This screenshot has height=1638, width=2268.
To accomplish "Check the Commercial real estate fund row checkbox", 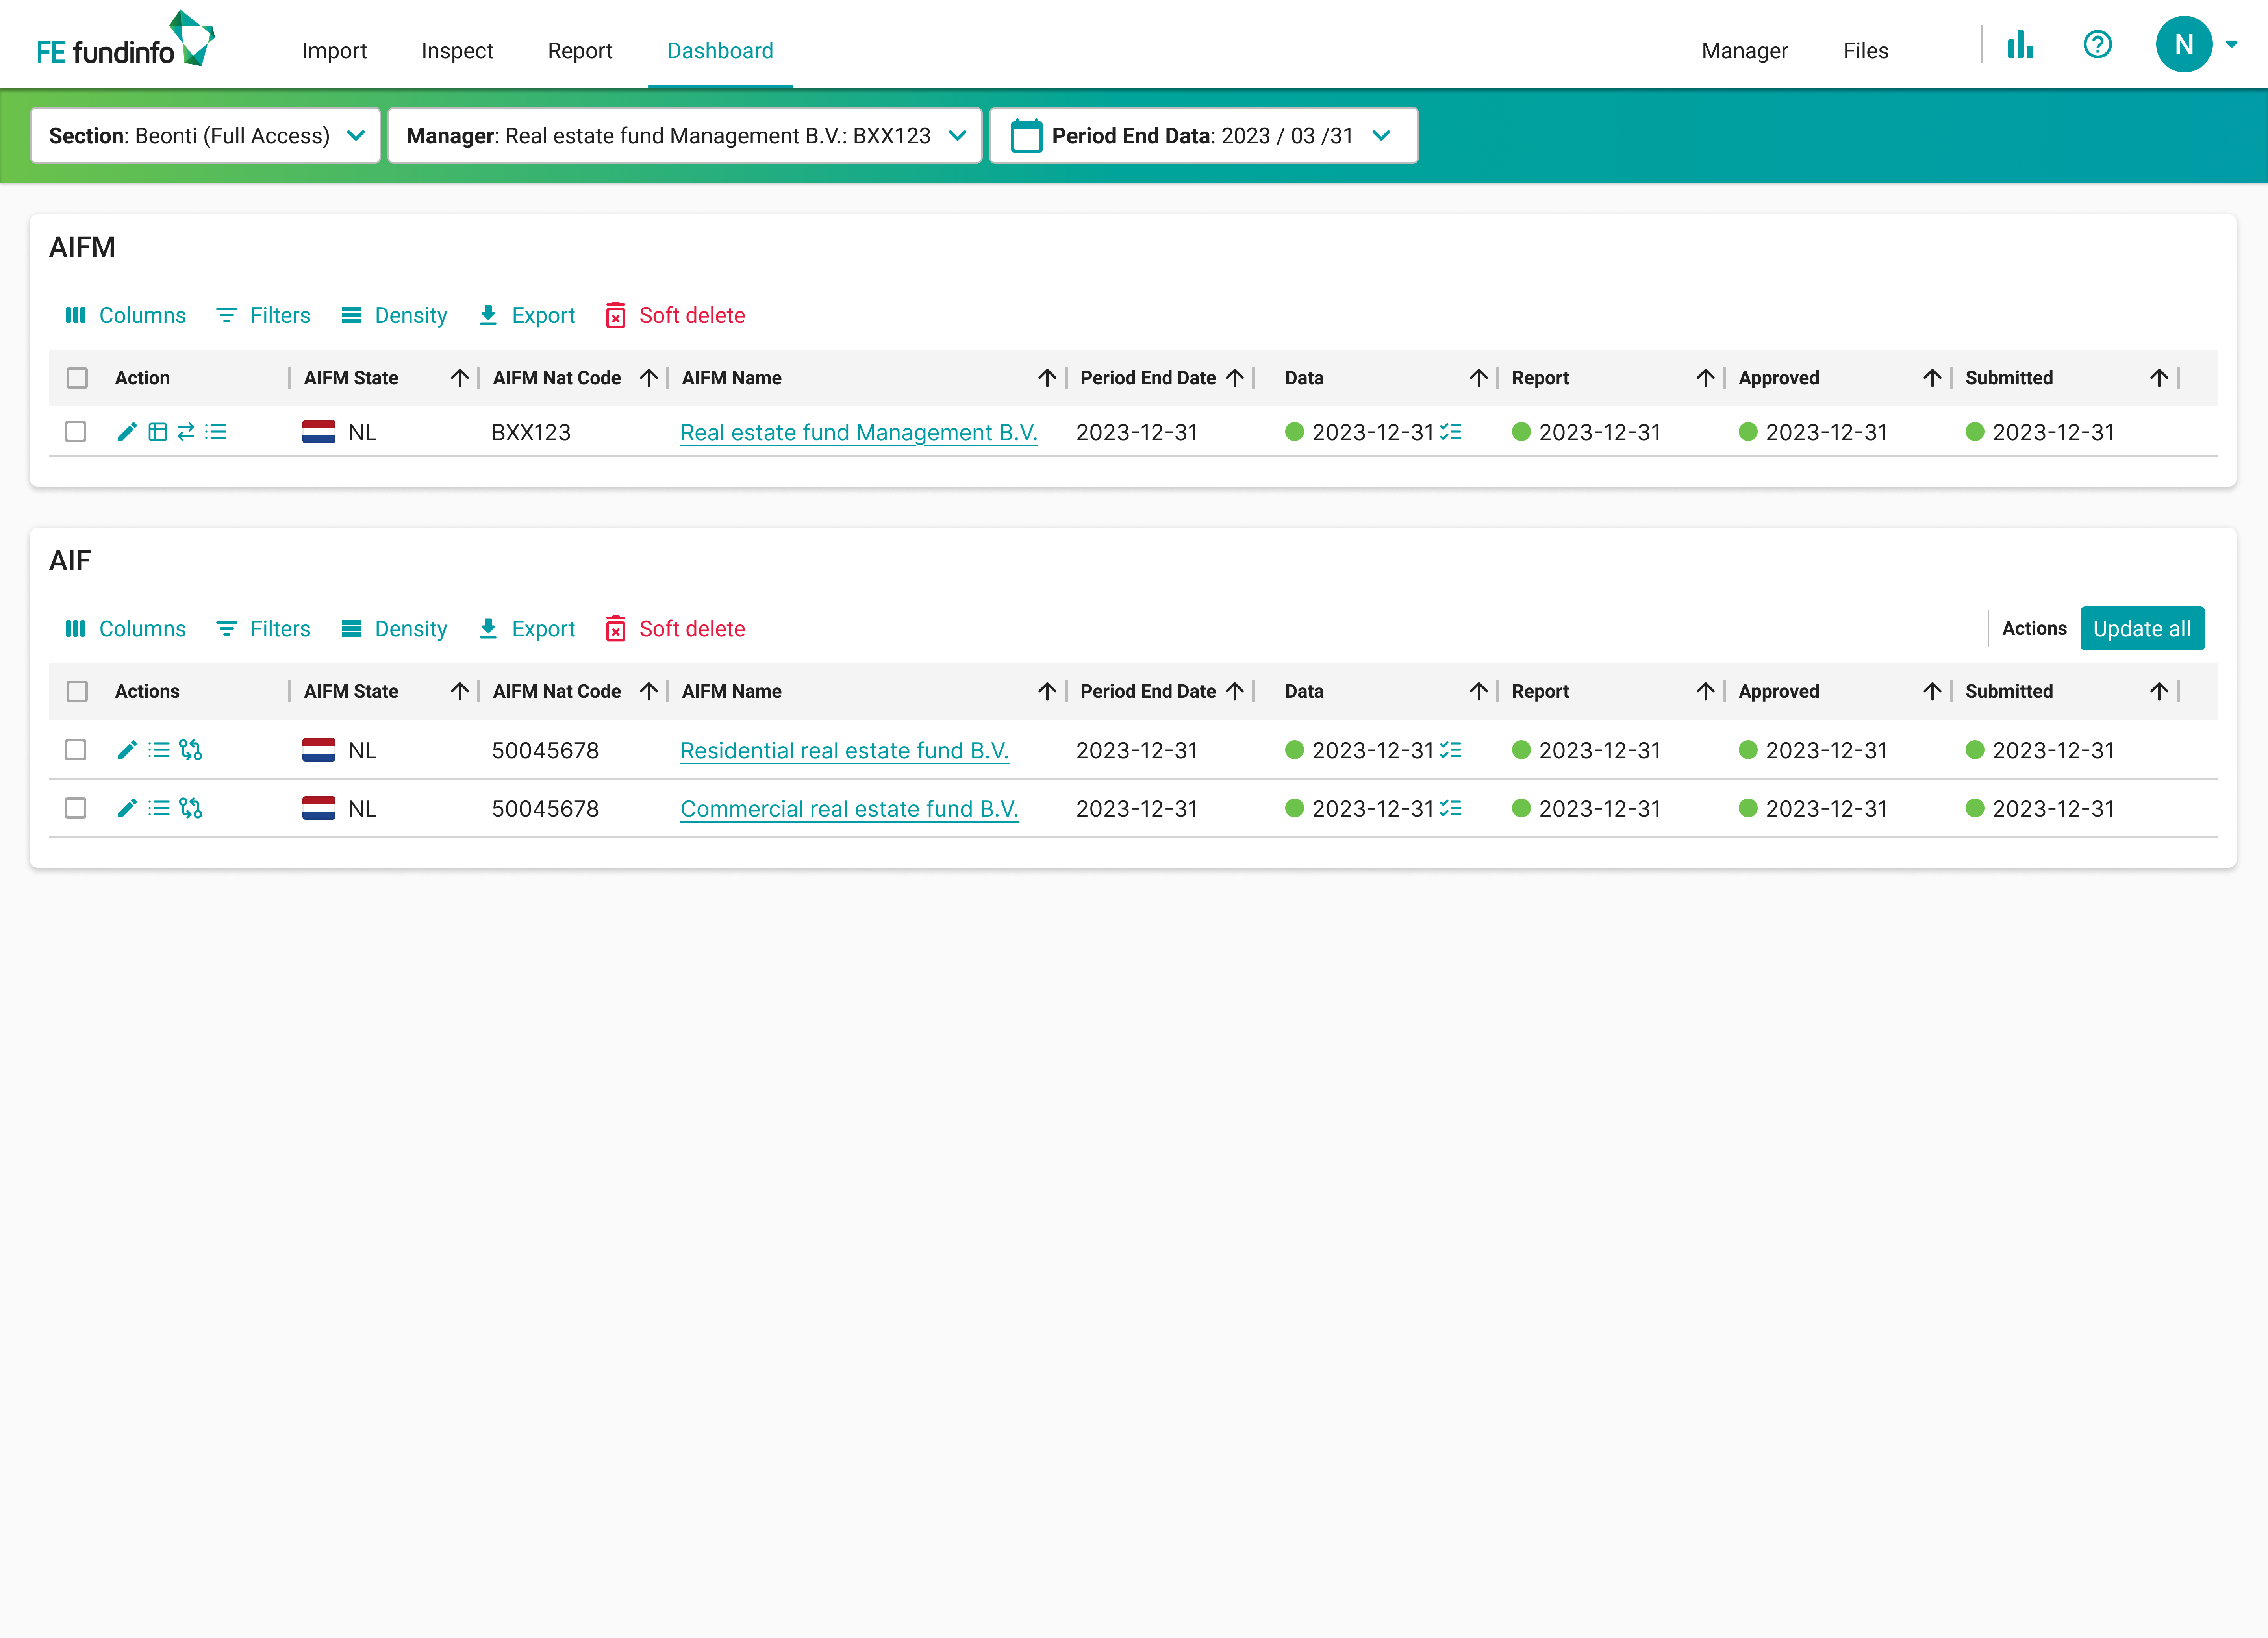I will (76, 808).
